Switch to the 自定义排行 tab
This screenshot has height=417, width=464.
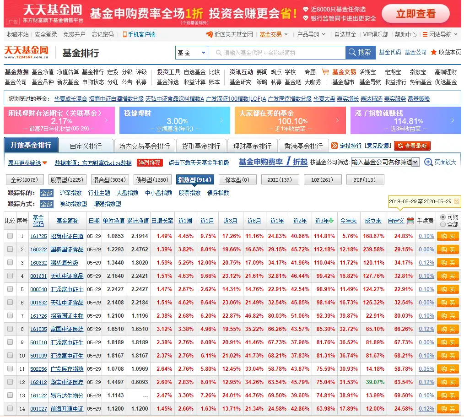pyautogui.click(x=86, y=146)
